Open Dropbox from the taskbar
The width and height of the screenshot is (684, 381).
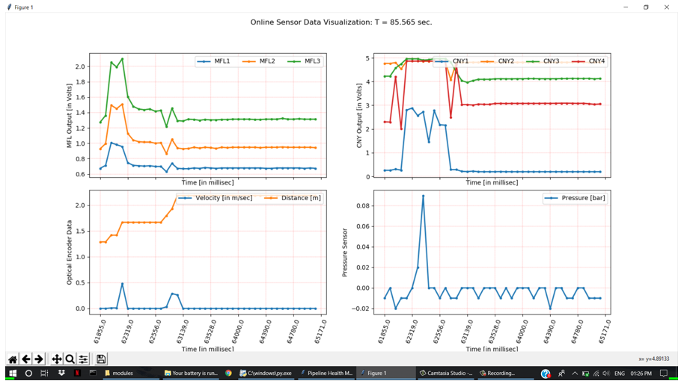[61, 374]
